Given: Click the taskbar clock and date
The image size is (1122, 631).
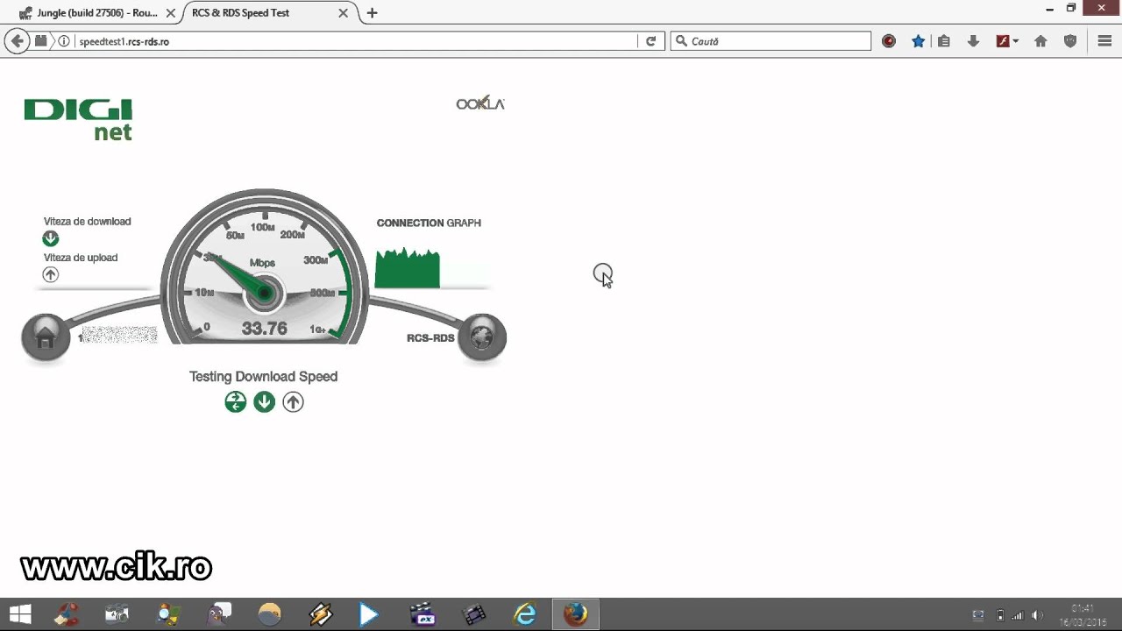Looking at the screenshot, I should tap(1083, 614).
